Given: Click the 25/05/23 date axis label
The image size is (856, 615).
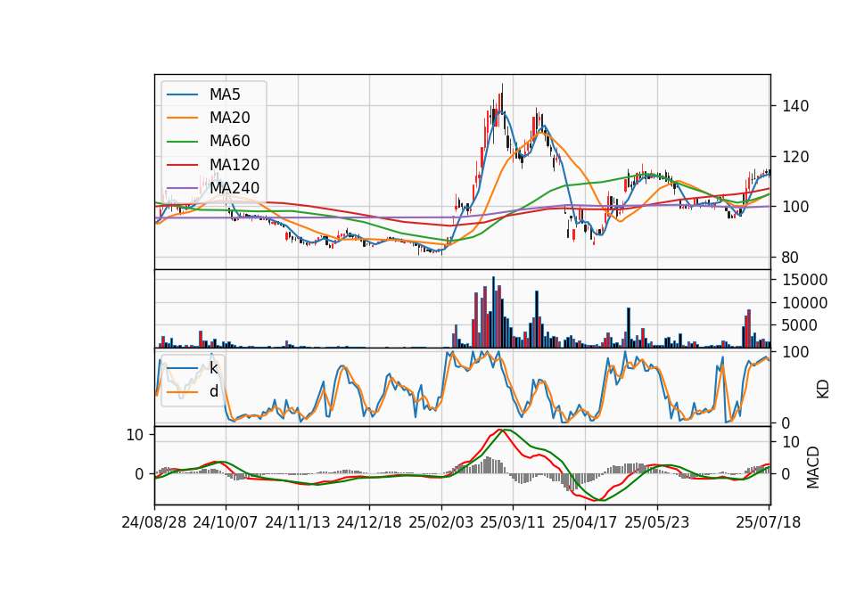Looking at the screenshot, I should [657, 522].
